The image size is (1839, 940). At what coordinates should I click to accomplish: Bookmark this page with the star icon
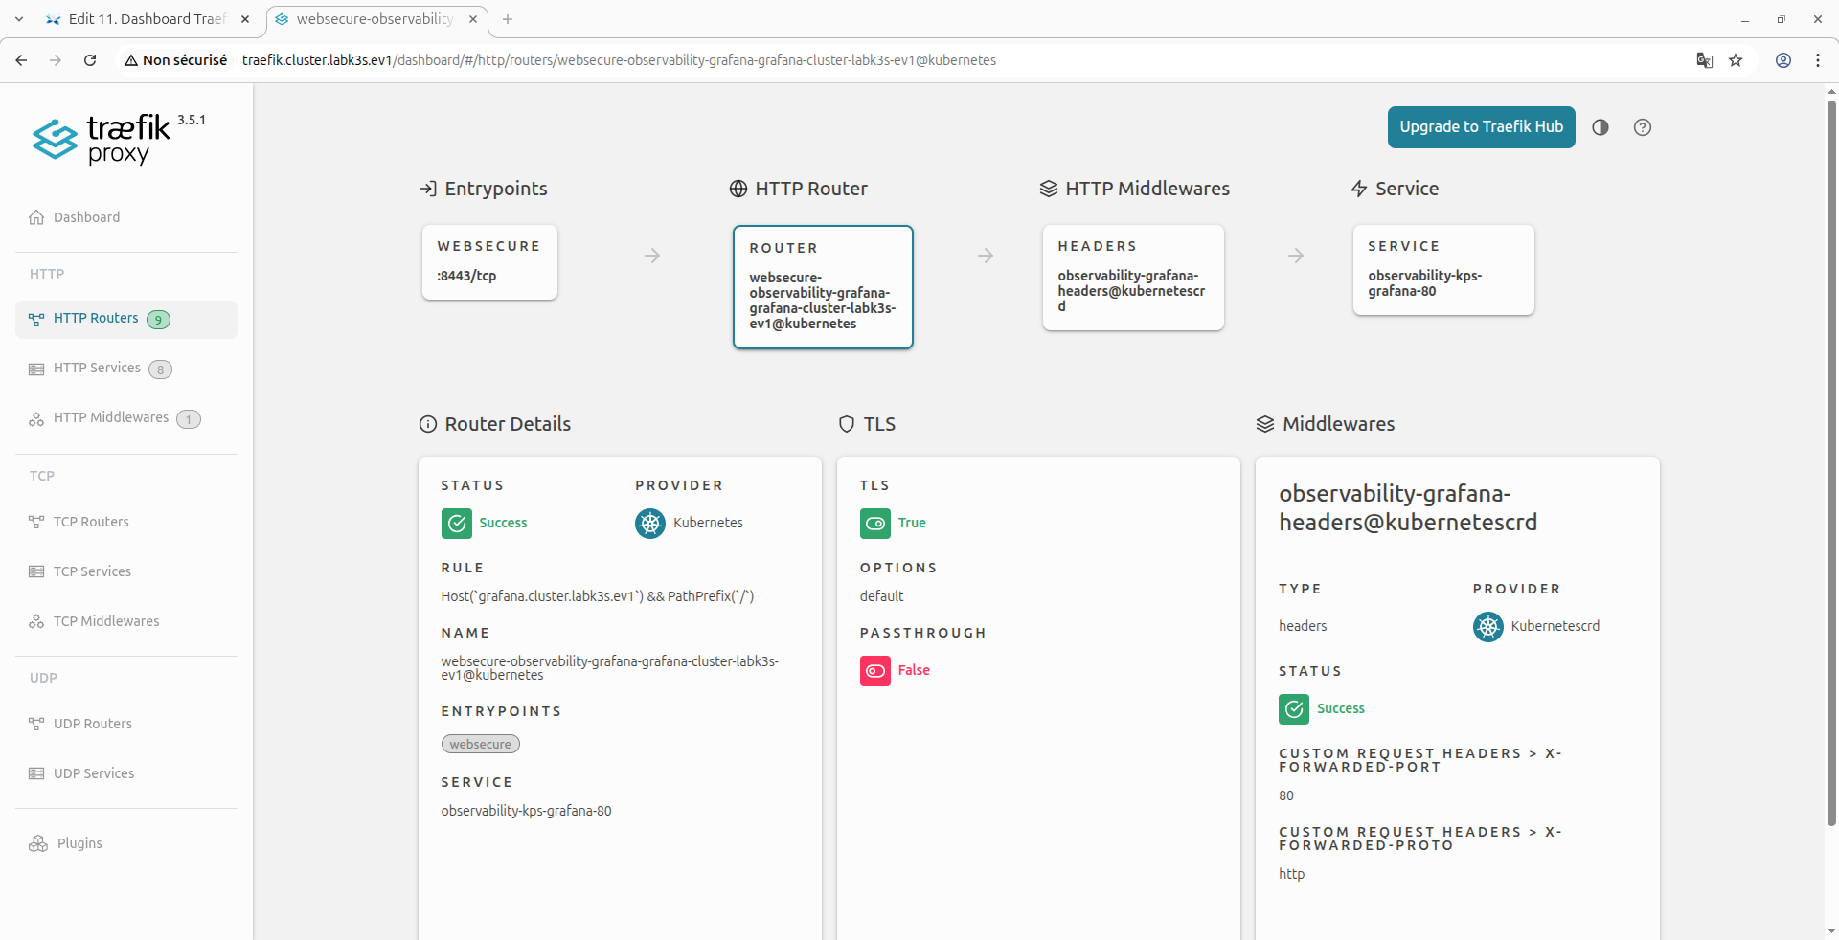tap(1736, 60)
